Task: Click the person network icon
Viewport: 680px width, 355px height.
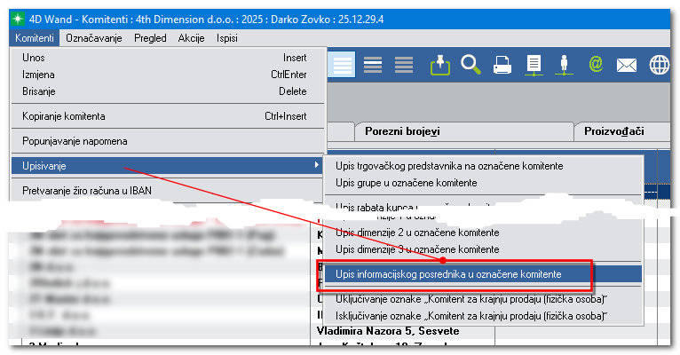Action: click(x=565, y=65)
